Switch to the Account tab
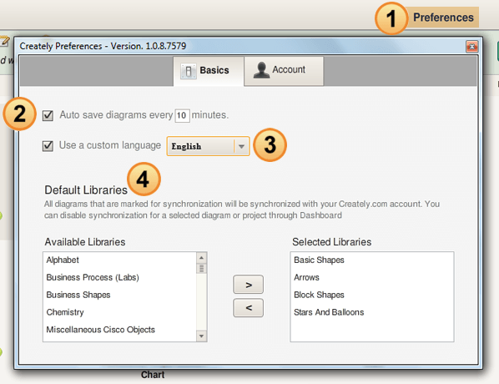This screenshot has width=499, height=384. click(x=284, y=71)
